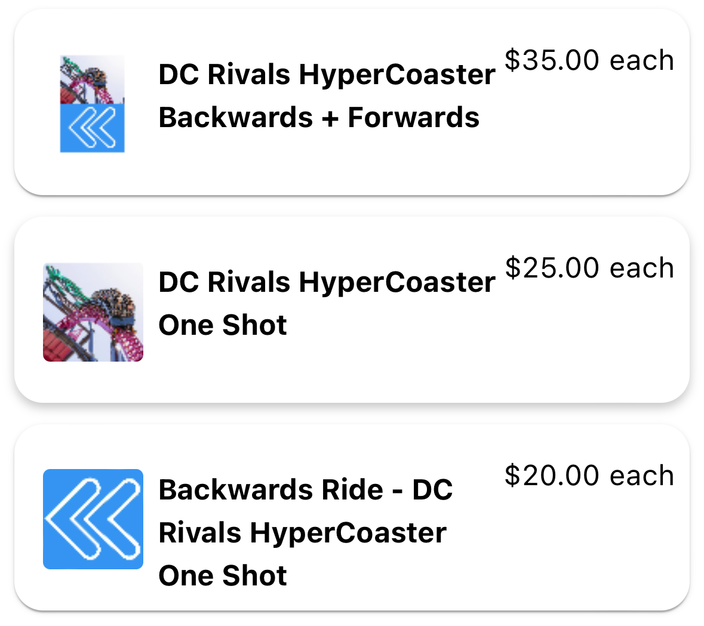Click coaster photo atop the combo thumbnail
Screen dimensions: 704x626
[x=93, y=79]
